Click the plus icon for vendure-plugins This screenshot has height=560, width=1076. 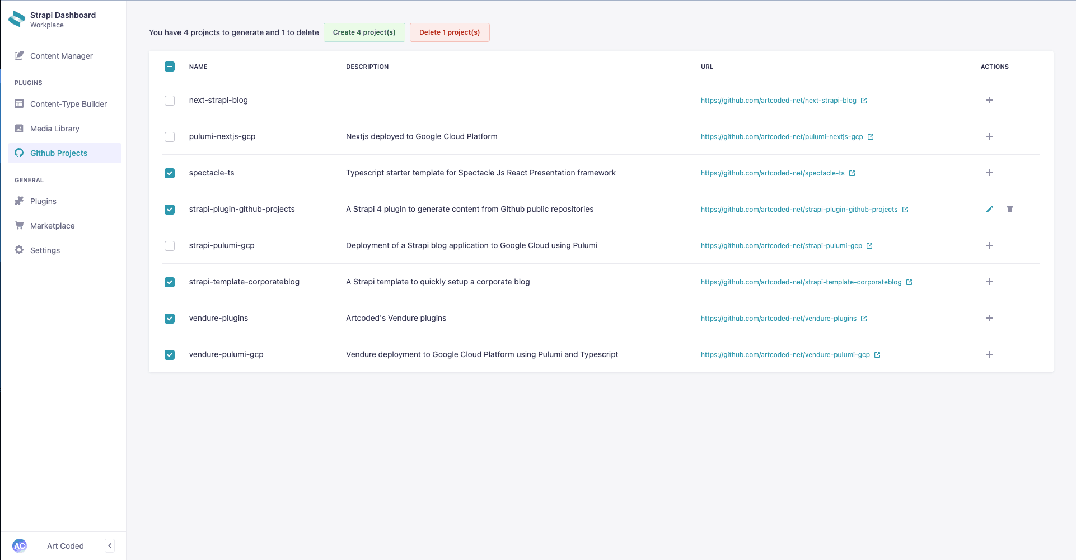pos(990,318)
